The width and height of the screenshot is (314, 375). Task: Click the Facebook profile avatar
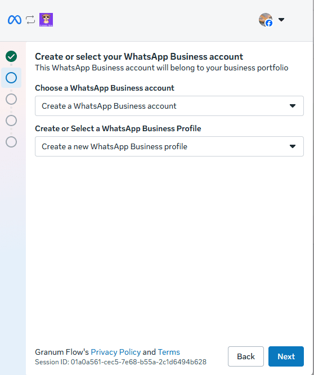coord(266,20)
